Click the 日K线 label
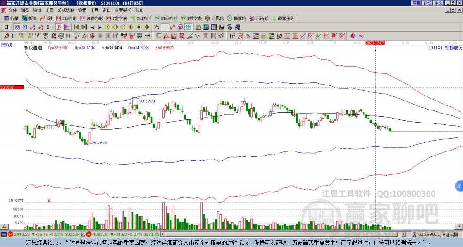The image size is (463, 247). tap(6, 45)
